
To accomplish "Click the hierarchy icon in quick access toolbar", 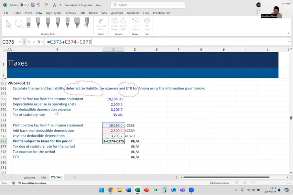I will click(55, 5).
